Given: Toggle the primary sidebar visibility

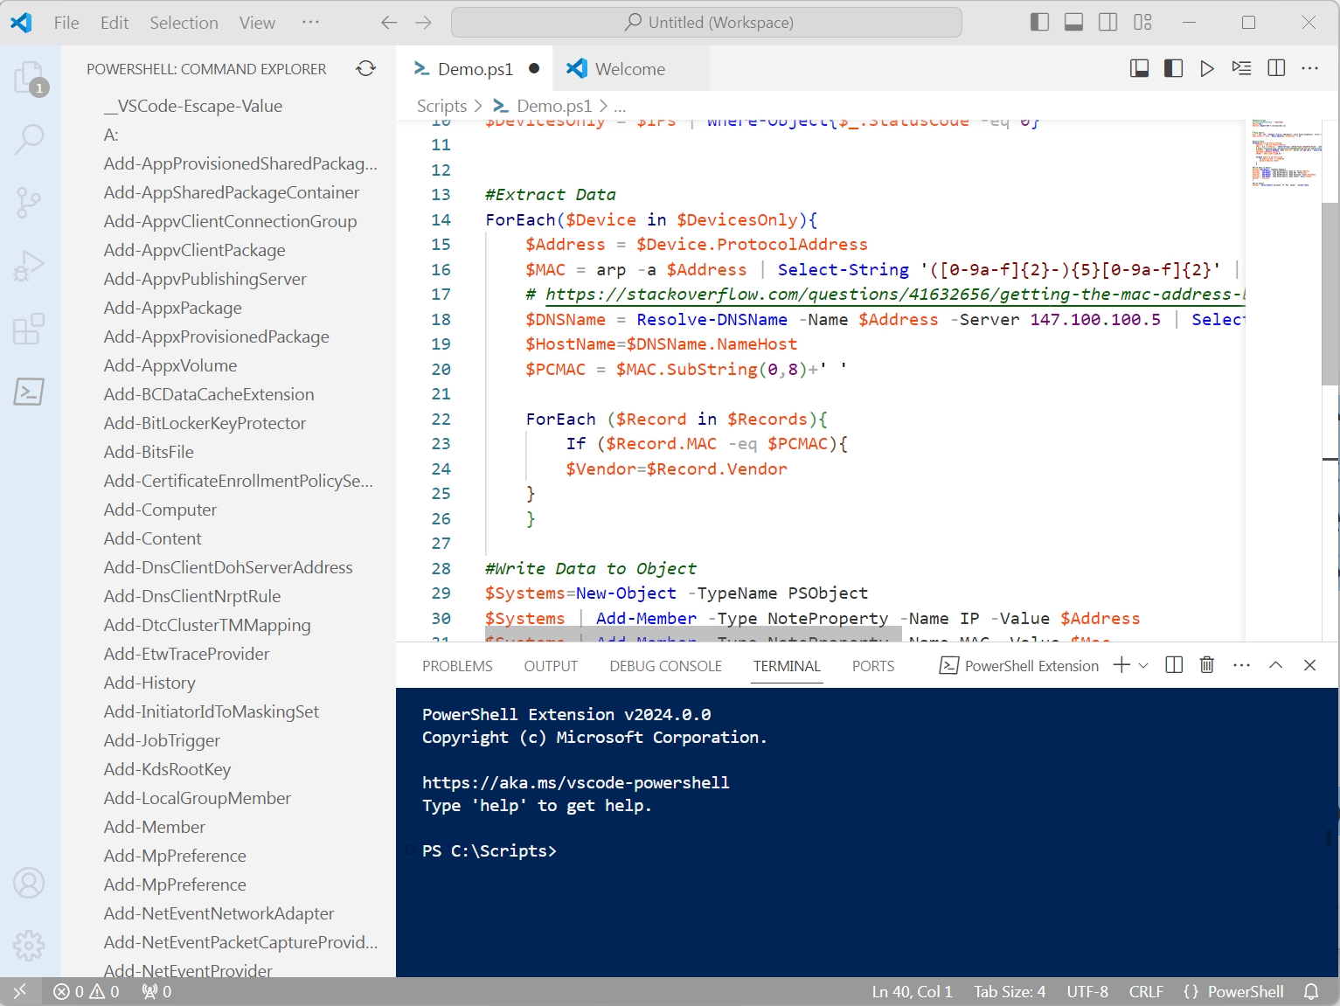Looking at the screenshot, I should pyautogui.click(x=1039, y=22).
